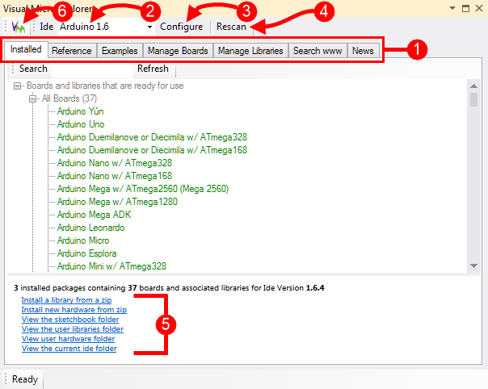Select the Manage Libraries tab

pos(250,51)
